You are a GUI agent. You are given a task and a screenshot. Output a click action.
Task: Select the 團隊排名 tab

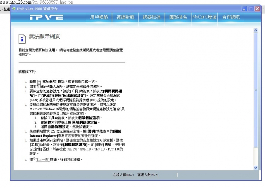pyautogui.click(x=178, y=17)
